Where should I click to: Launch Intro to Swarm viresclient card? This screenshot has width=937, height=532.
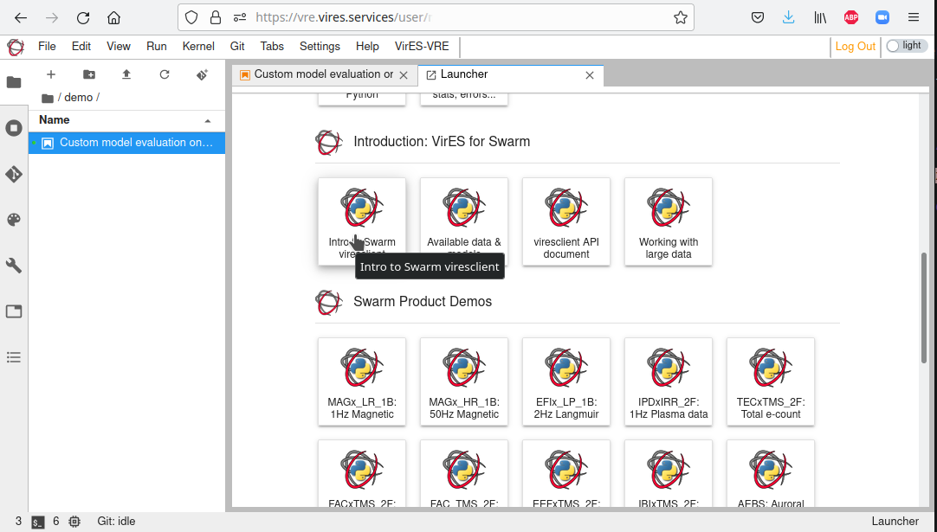[362, 221]
